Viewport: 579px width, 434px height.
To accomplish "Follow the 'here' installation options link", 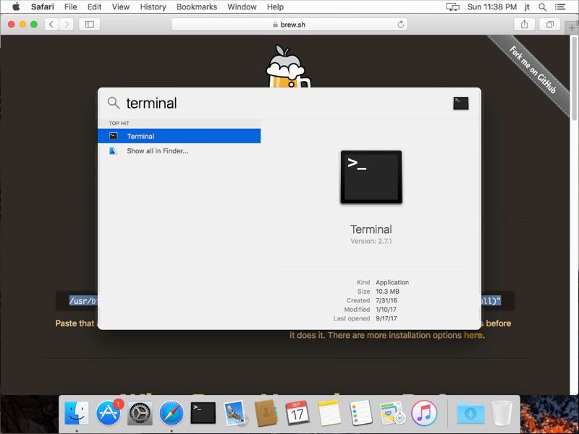I will (x=473, y=335).
